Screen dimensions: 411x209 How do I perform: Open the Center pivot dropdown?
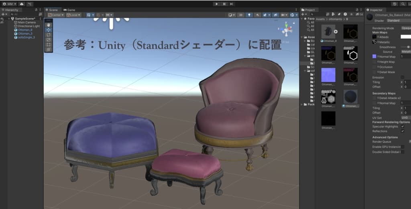click(56, 15)
